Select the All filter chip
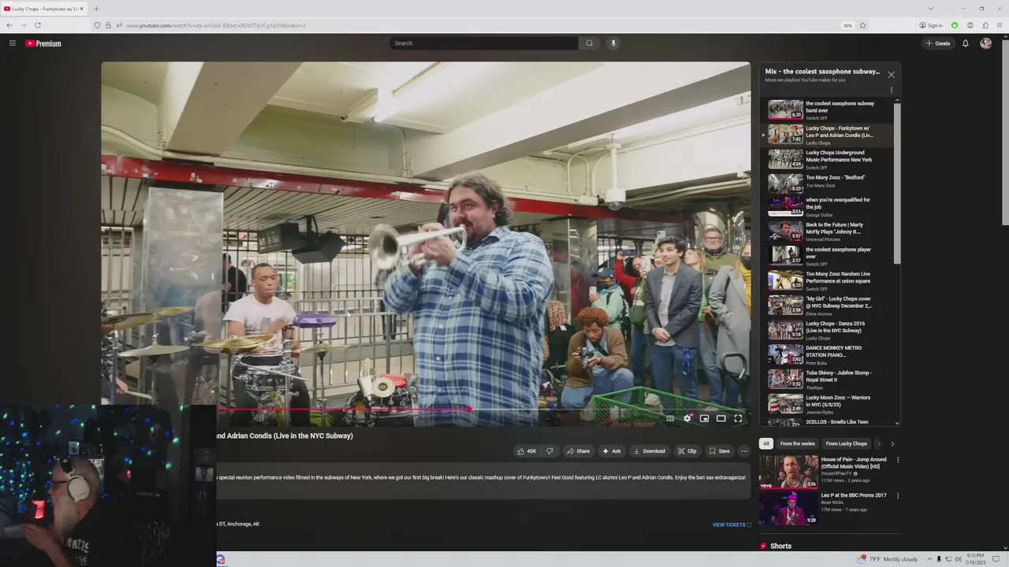This screenshot has width=1009, height=567. pyautogui.click(x=765, y=443)
